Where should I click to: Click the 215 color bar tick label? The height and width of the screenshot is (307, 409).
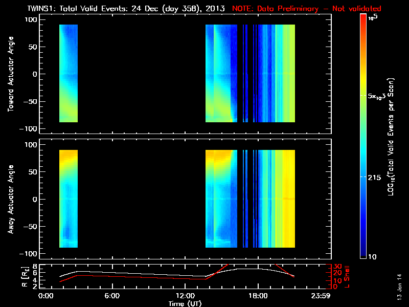(x=377, y=176)
